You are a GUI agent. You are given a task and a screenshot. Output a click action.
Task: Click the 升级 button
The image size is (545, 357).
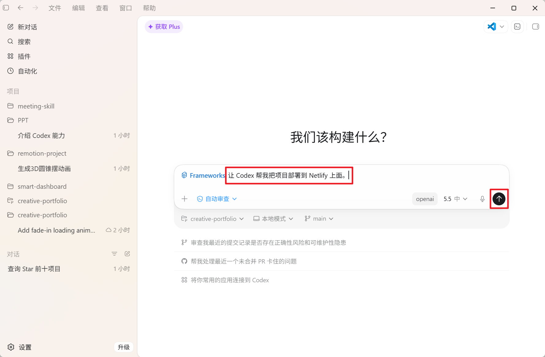point(124,347)
